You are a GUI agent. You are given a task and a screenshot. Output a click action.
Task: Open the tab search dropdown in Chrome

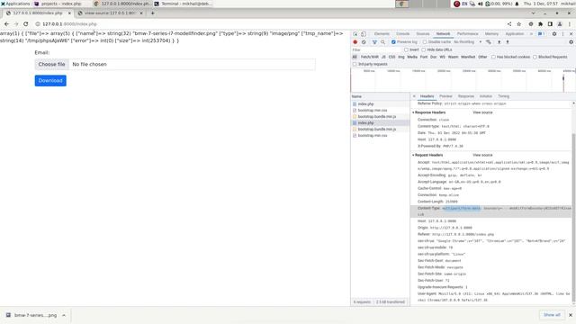[x=534, y=13]
